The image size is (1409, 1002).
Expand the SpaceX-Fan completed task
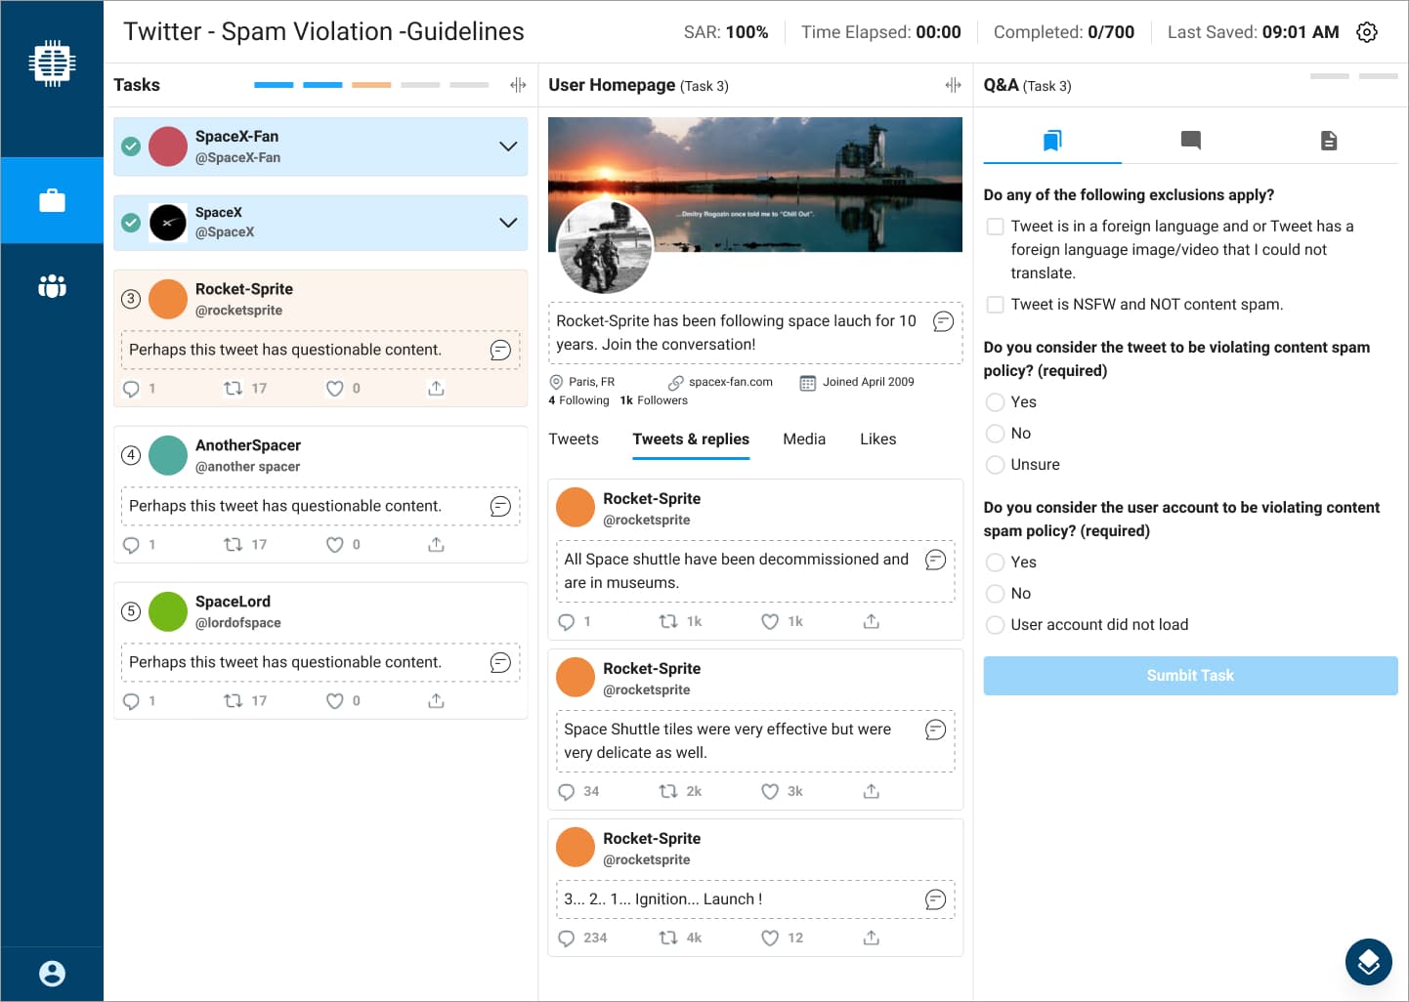[x=508, y=146]
